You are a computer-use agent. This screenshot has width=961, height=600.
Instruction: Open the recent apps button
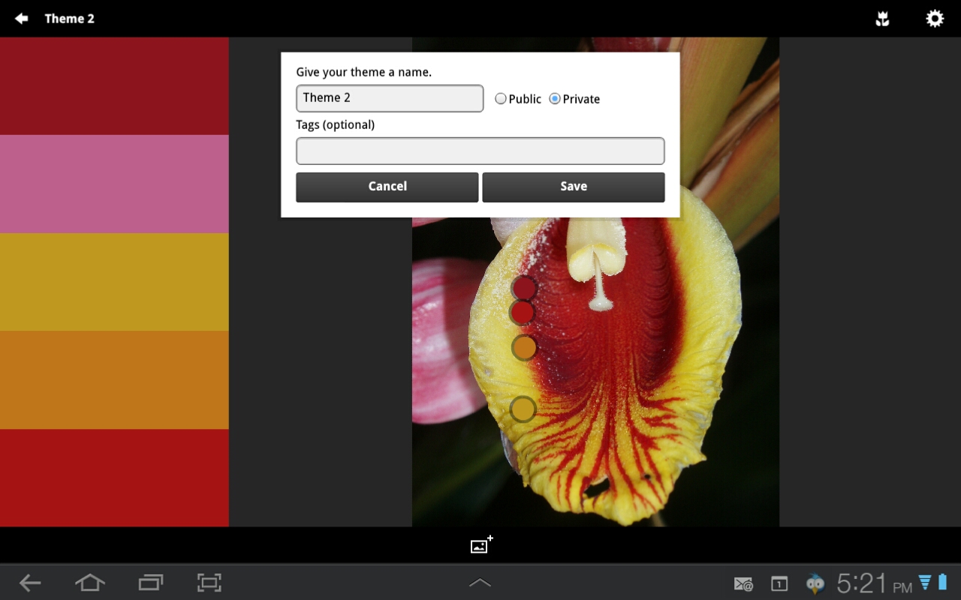(x=151, y=583)
